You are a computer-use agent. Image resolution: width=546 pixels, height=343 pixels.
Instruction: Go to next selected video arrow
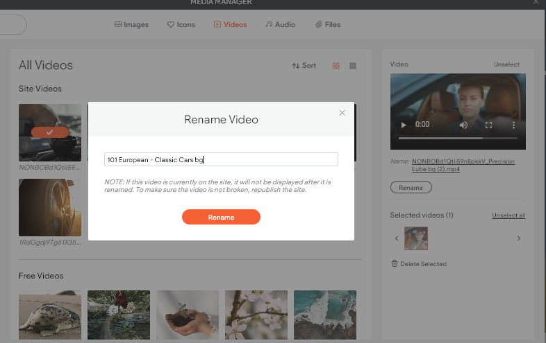tap(519, 238)
